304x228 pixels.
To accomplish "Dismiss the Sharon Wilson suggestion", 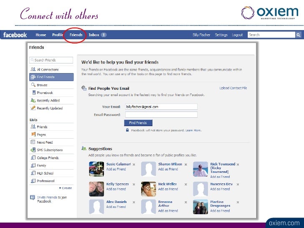I will (186, 165).
